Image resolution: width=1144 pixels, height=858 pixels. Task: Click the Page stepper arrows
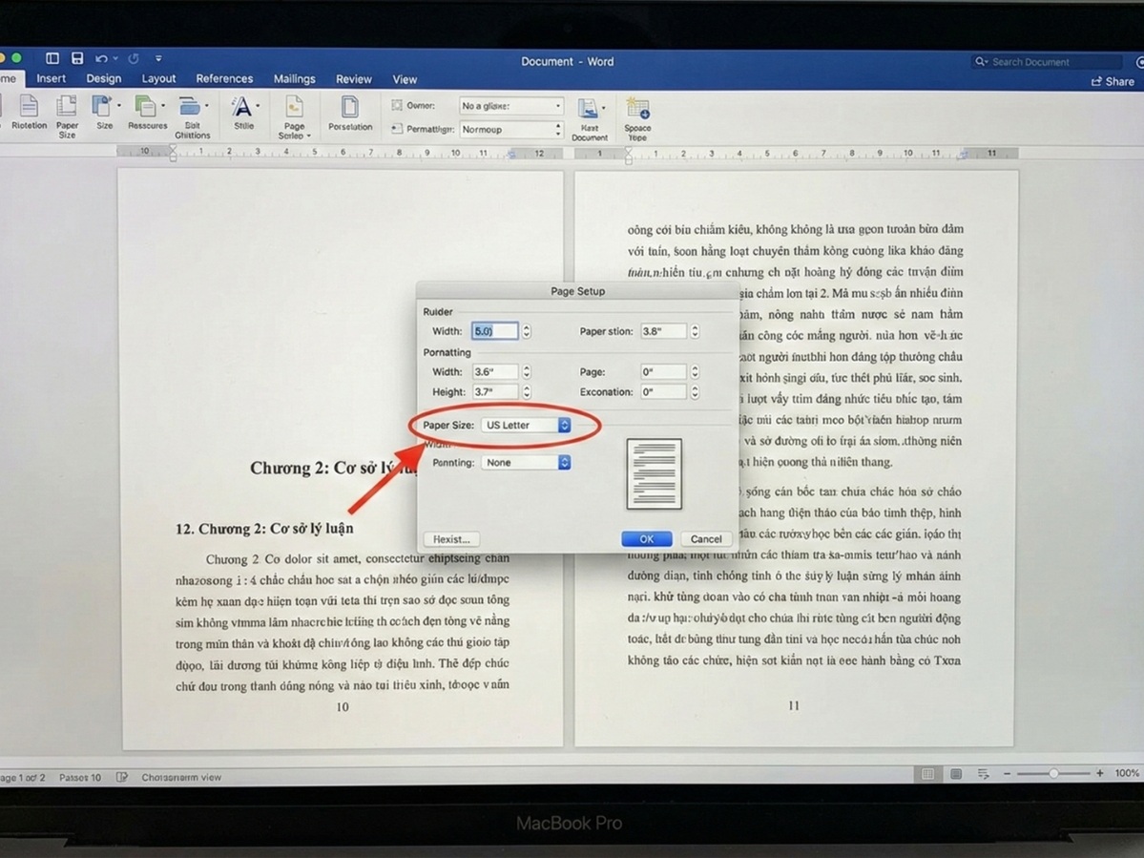[695, 371]
